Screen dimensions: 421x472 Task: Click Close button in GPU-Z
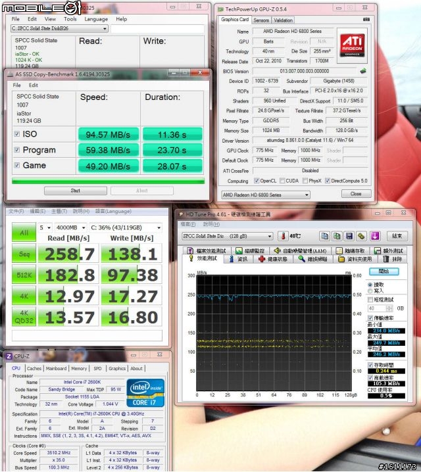coord(356,193)
